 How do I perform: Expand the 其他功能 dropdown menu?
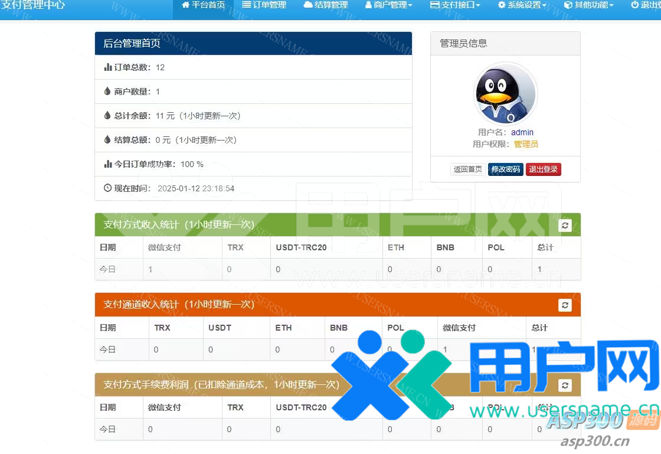click(x=588, y=5)
